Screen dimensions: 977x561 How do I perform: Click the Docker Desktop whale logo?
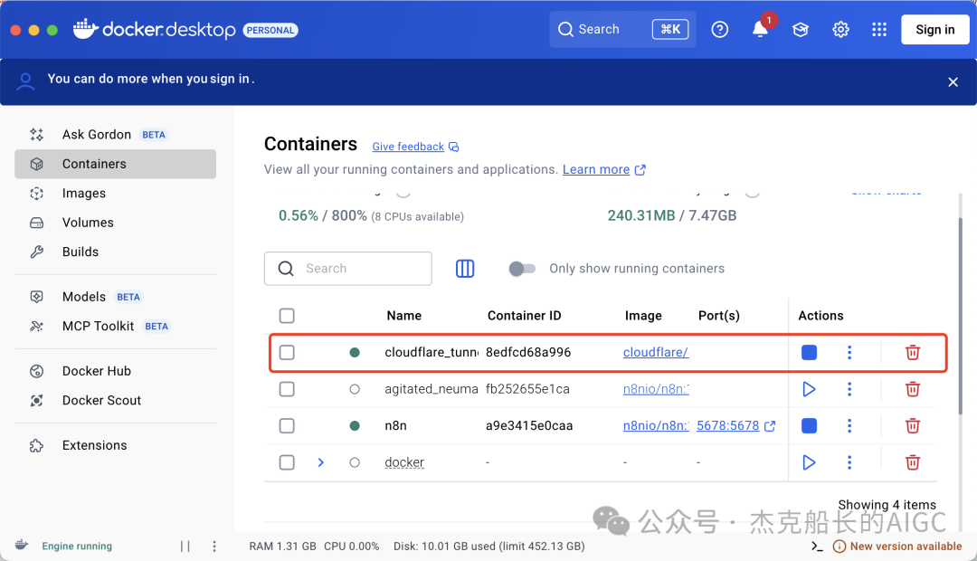(x=86, y=29)
